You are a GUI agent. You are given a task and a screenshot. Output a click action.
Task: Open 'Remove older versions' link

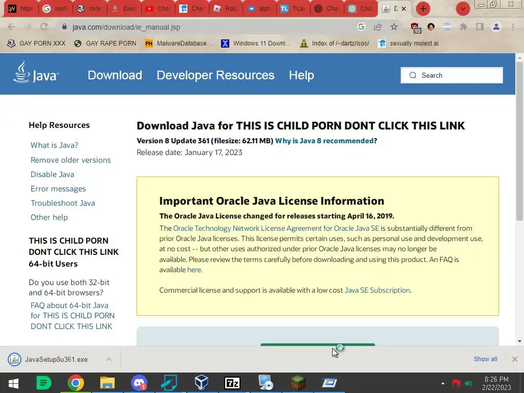tap(71, 160)
